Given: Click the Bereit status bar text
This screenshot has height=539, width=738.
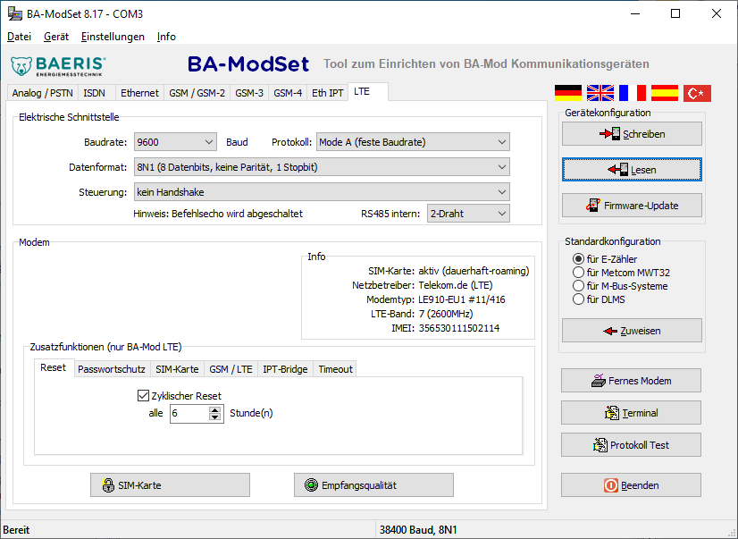Looking at the screenshot, I should click(x=16, y=530).
